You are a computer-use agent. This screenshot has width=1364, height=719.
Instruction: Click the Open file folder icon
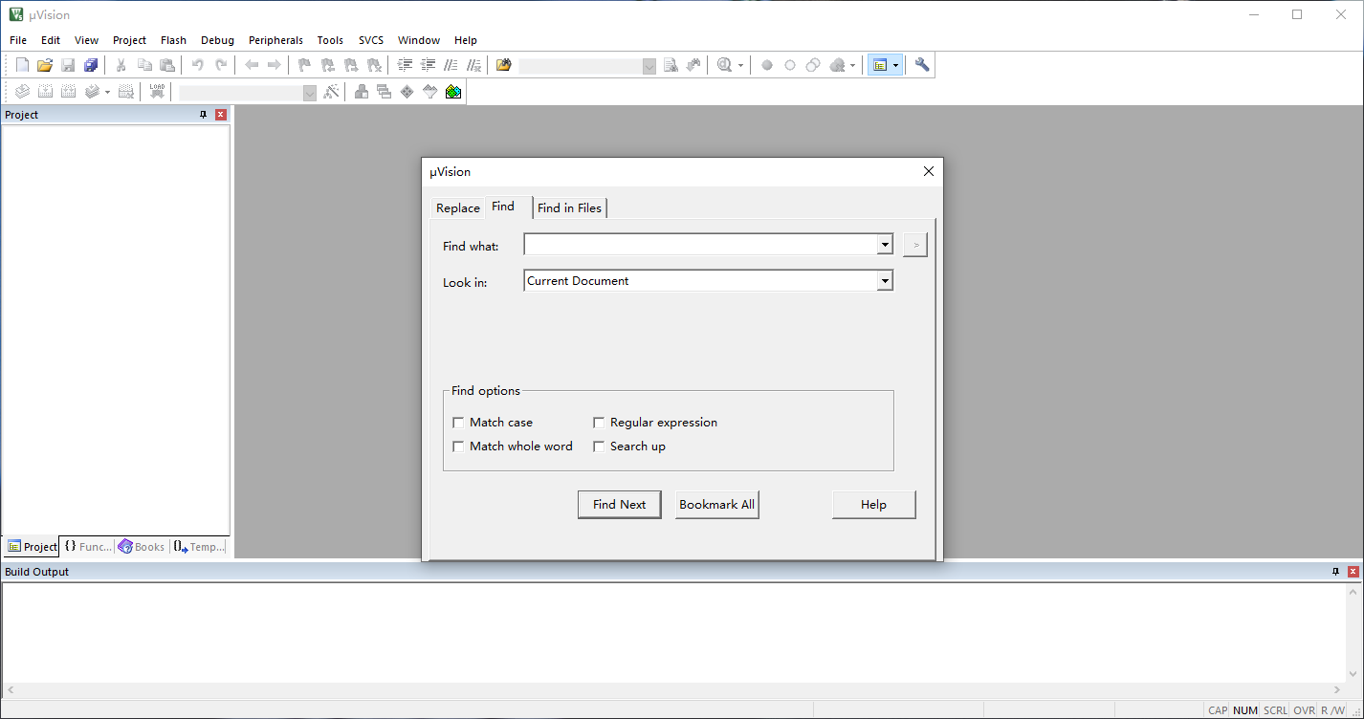pos(44,65)
